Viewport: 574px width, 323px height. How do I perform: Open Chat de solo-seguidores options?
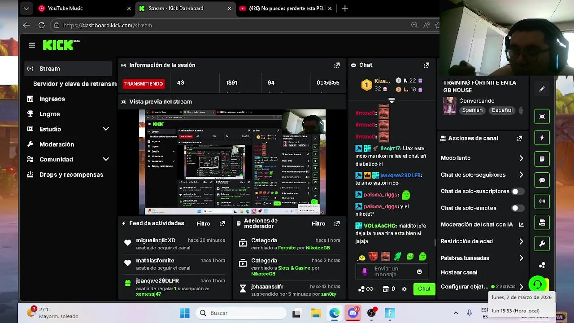click(482, 175)
